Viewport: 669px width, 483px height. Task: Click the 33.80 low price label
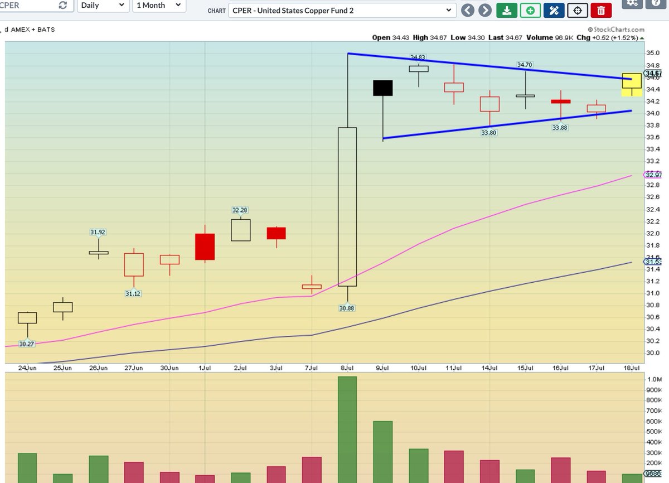[x=489, y=132]
